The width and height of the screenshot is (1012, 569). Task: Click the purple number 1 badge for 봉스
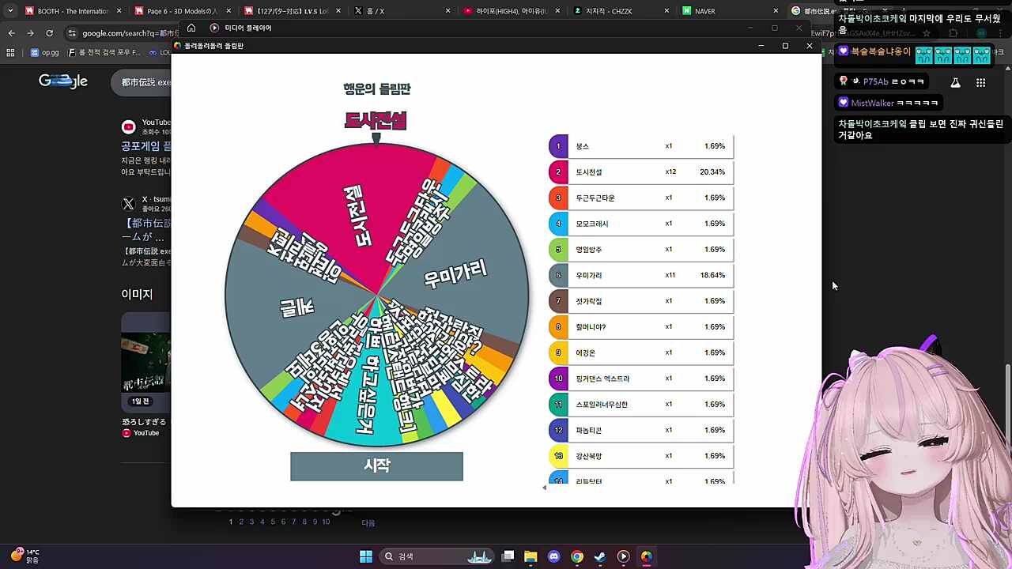tap(558, 146)
